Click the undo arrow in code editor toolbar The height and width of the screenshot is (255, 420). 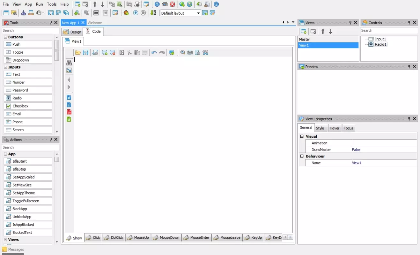point(154,53)
